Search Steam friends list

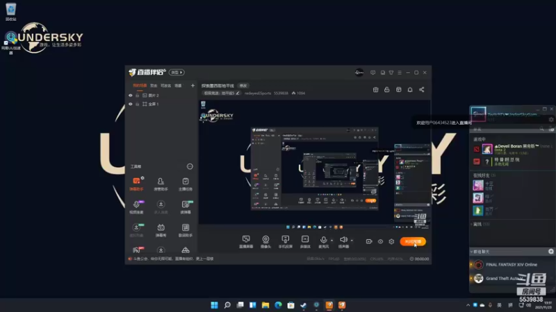541,129
